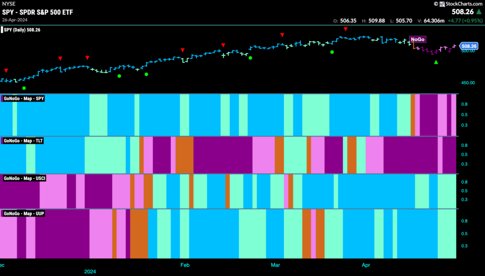Select the GoNoGo - Map - SPY label
The height and width of the screenshot is (276, 485).
(x=24, y=99)
